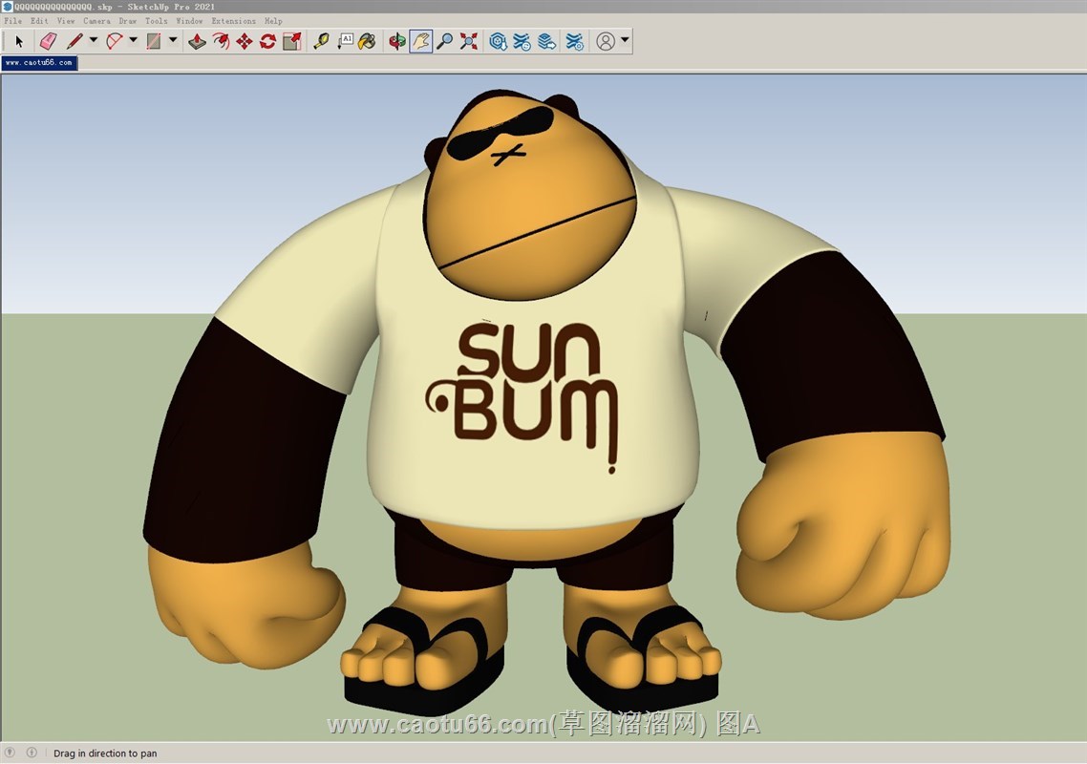Pick the Tape Measure tool
This screenshot has width=1087, height=764.
(x=321, y=42)
